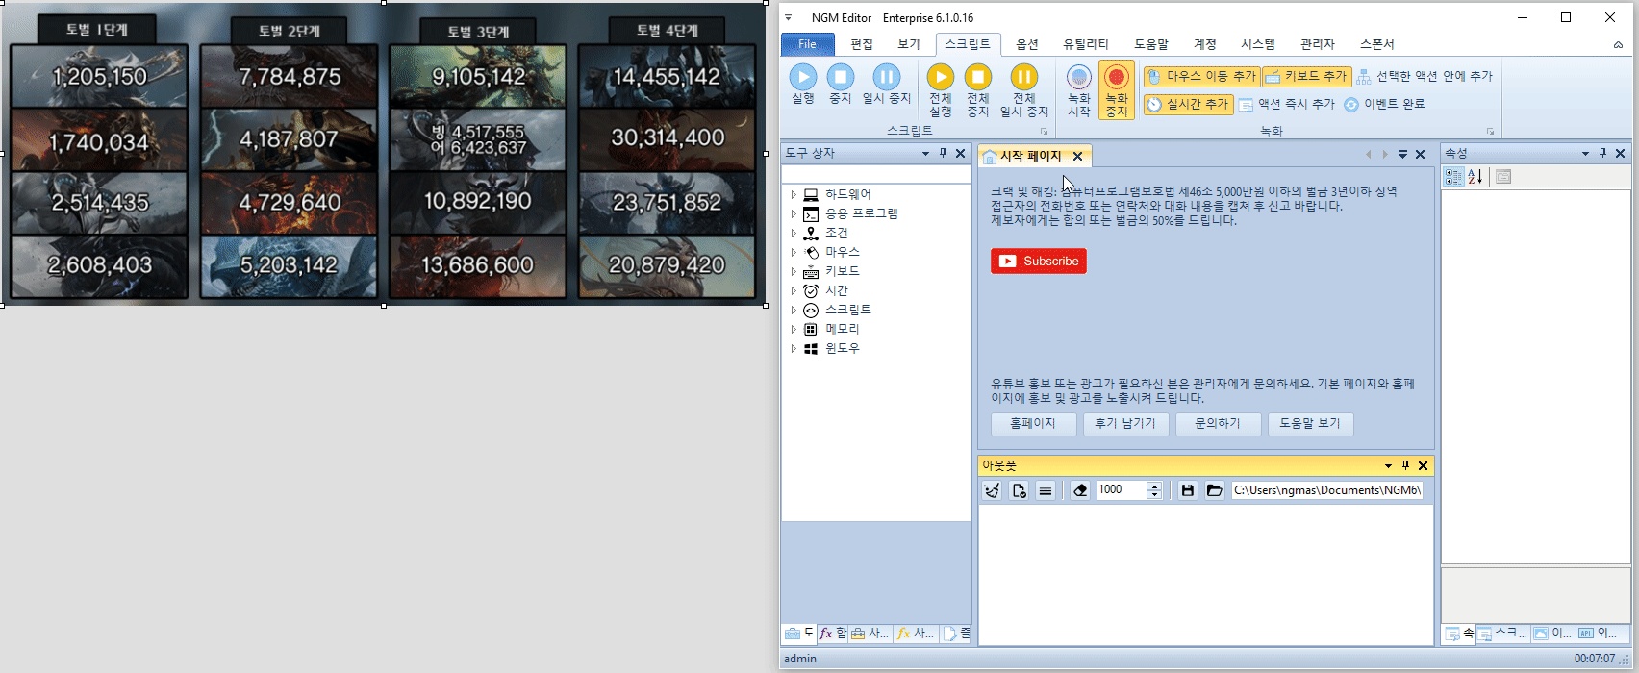The image size is (1639, 673).
Task: Expand the 시간 tree node
Action: [x=794, y=290]
